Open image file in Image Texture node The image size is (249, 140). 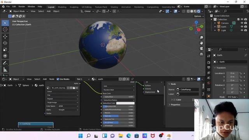tap(74, 88)
